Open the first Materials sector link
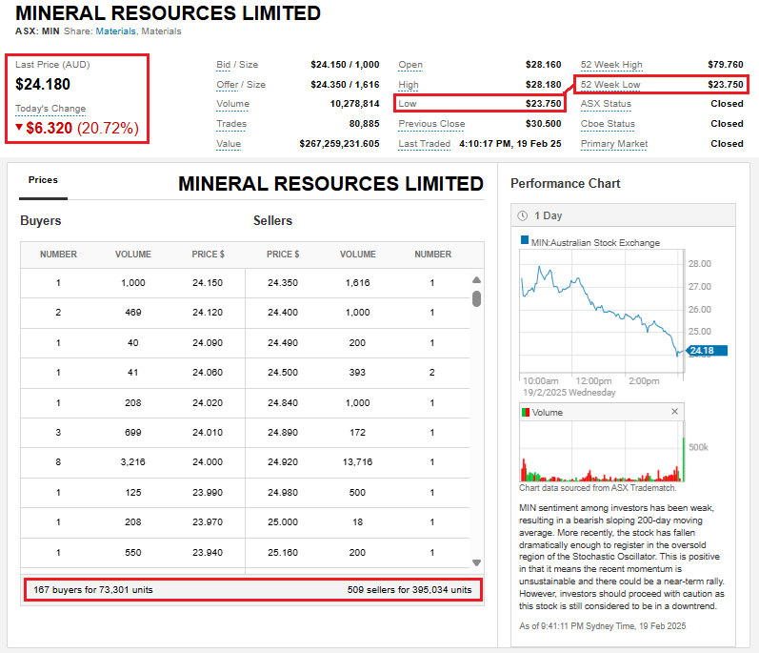The height and width of the screenshot is (653, 759). pos(116,31)
